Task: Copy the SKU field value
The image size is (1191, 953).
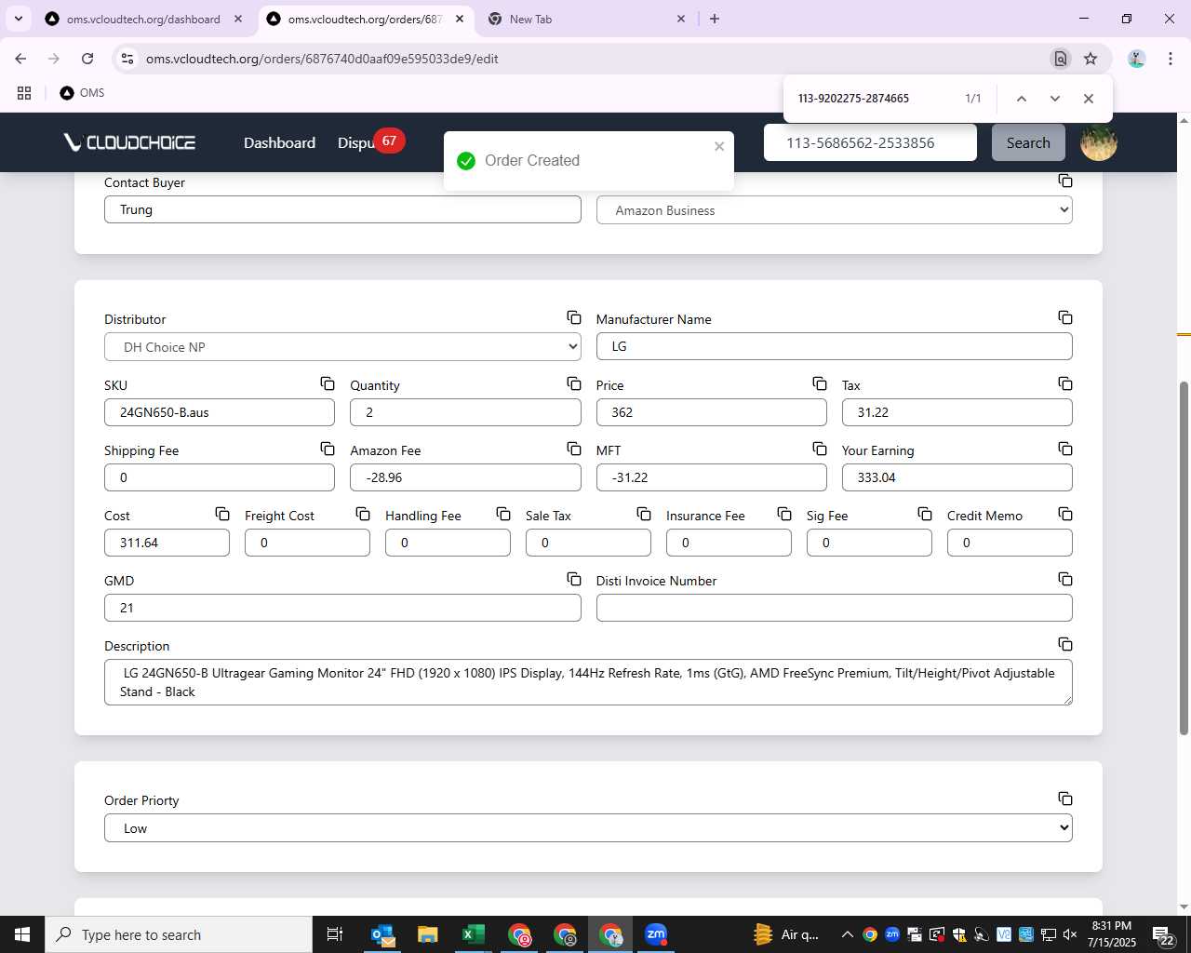Action: click(x=328, y=383)
